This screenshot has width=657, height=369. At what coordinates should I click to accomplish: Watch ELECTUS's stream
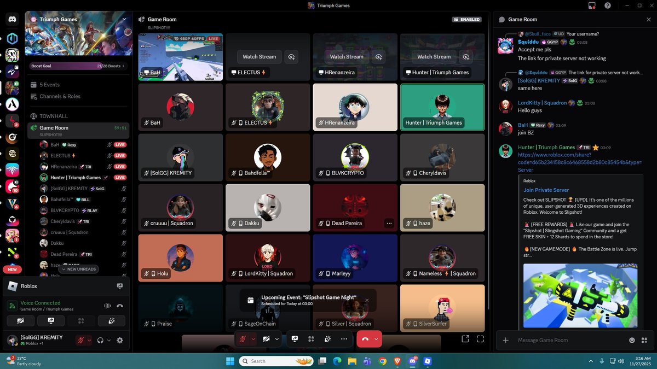coord(260,56)
